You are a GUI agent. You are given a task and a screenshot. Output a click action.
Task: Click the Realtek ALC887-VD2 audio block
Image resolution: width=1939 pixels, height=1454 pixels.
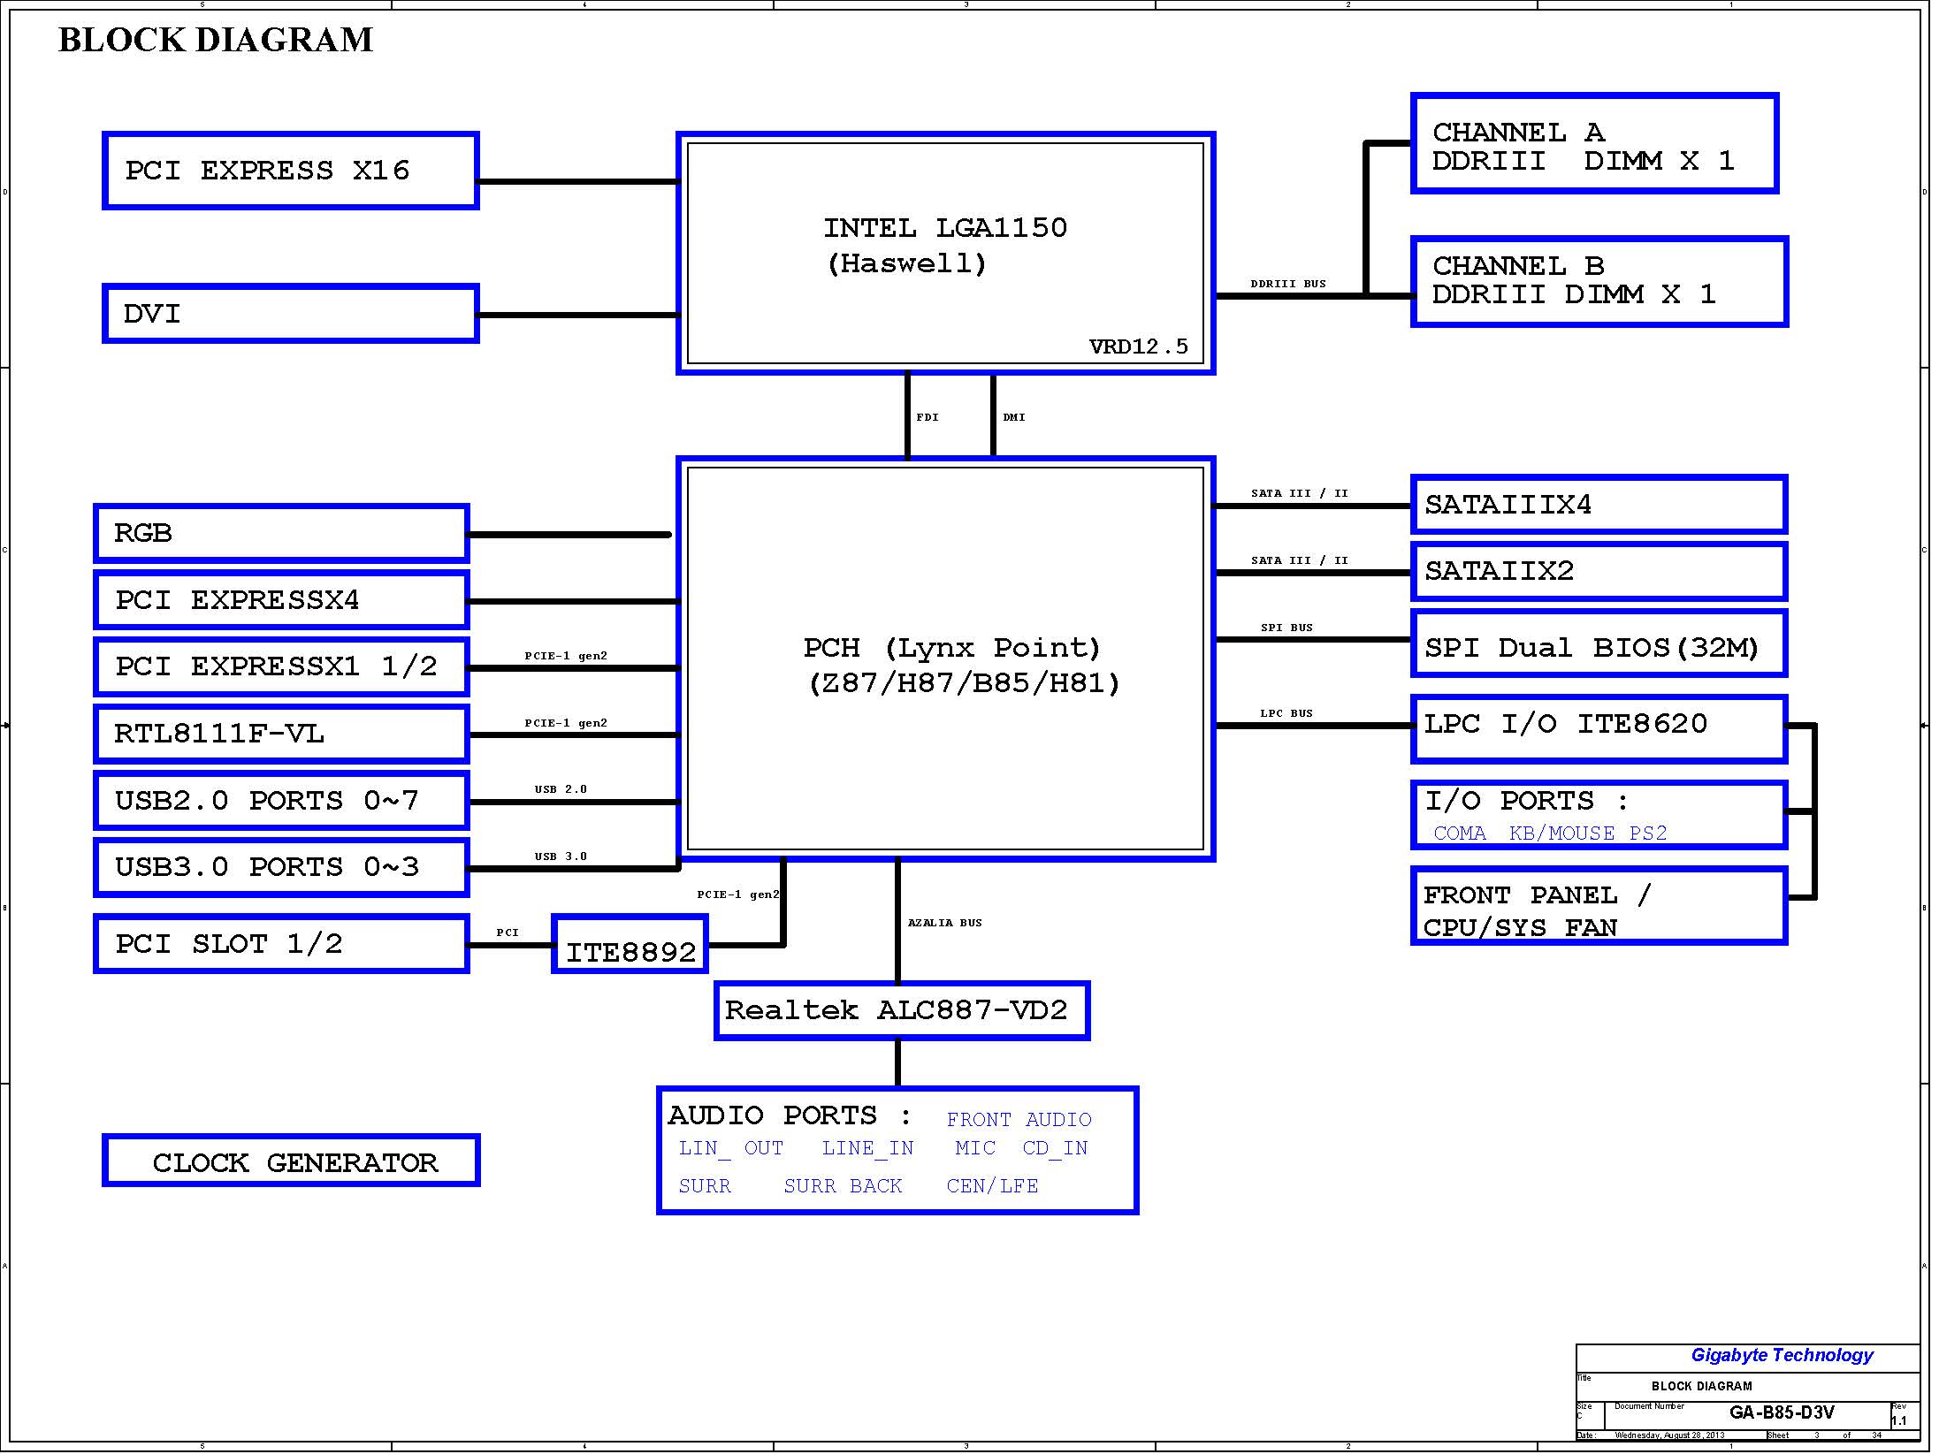click(901, 1010)
